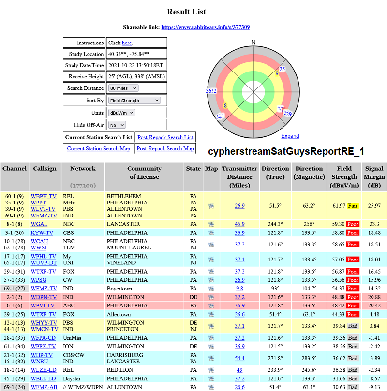Click the Field Strength column header
This screenshot has height=391, width=387.
pos(344,177)
